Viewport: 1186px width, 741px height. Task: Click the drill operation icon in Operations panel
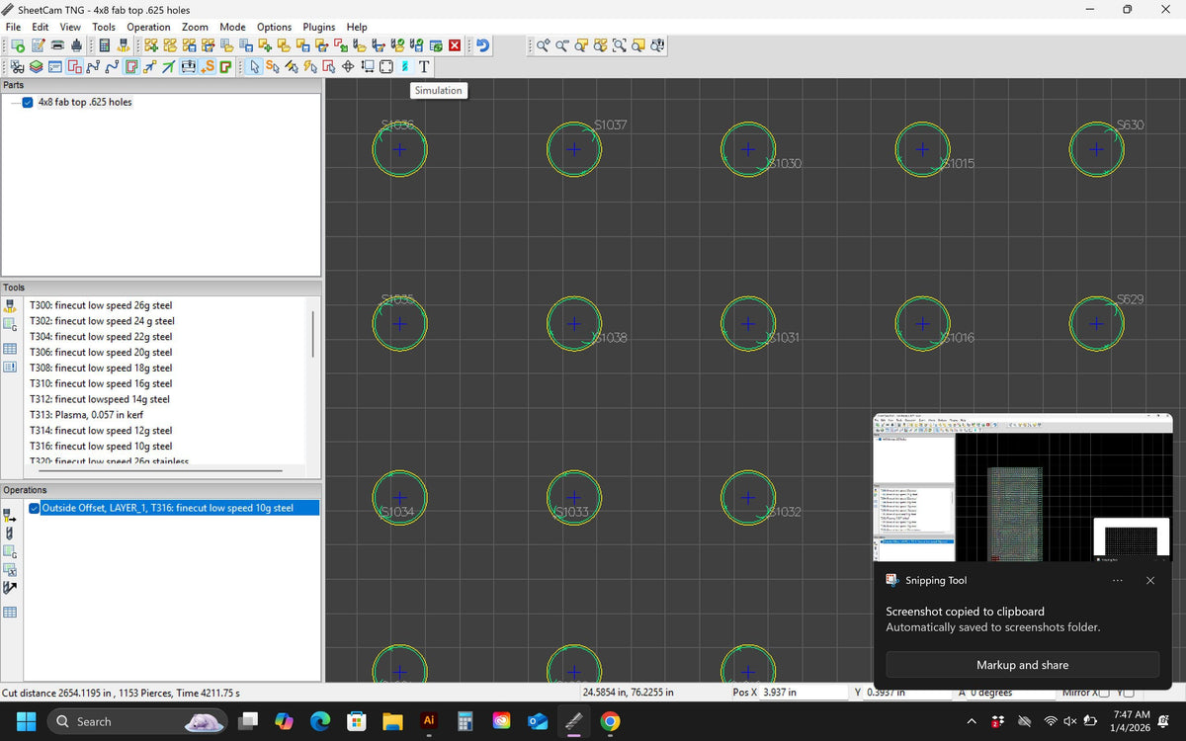[x=10, y=533]
